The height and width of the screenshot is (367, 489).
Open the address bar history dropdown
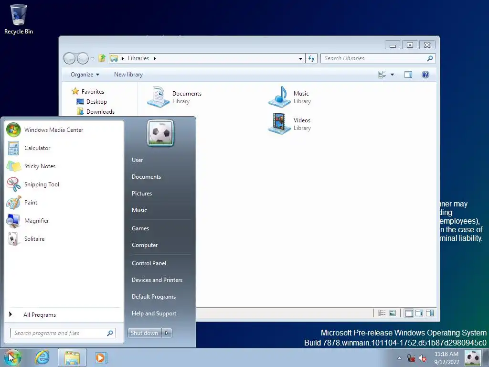300,58
